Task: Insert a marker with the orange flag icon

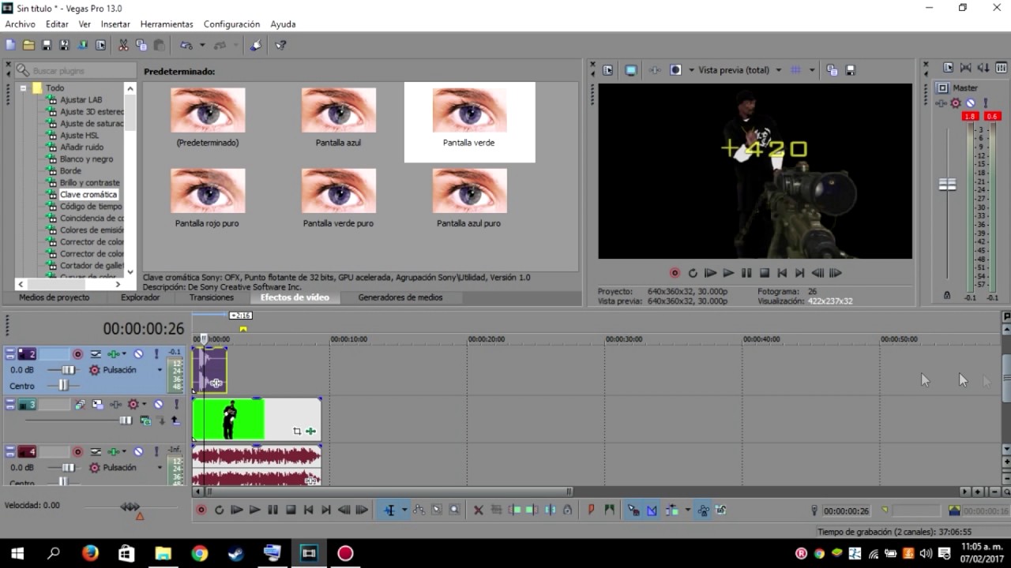Action: 591,510
